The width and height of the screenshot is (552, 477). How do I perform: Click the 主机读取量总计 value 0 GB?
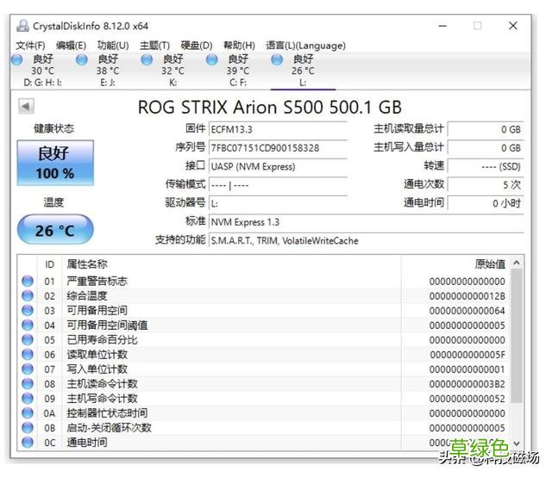(x=486, y=129)
